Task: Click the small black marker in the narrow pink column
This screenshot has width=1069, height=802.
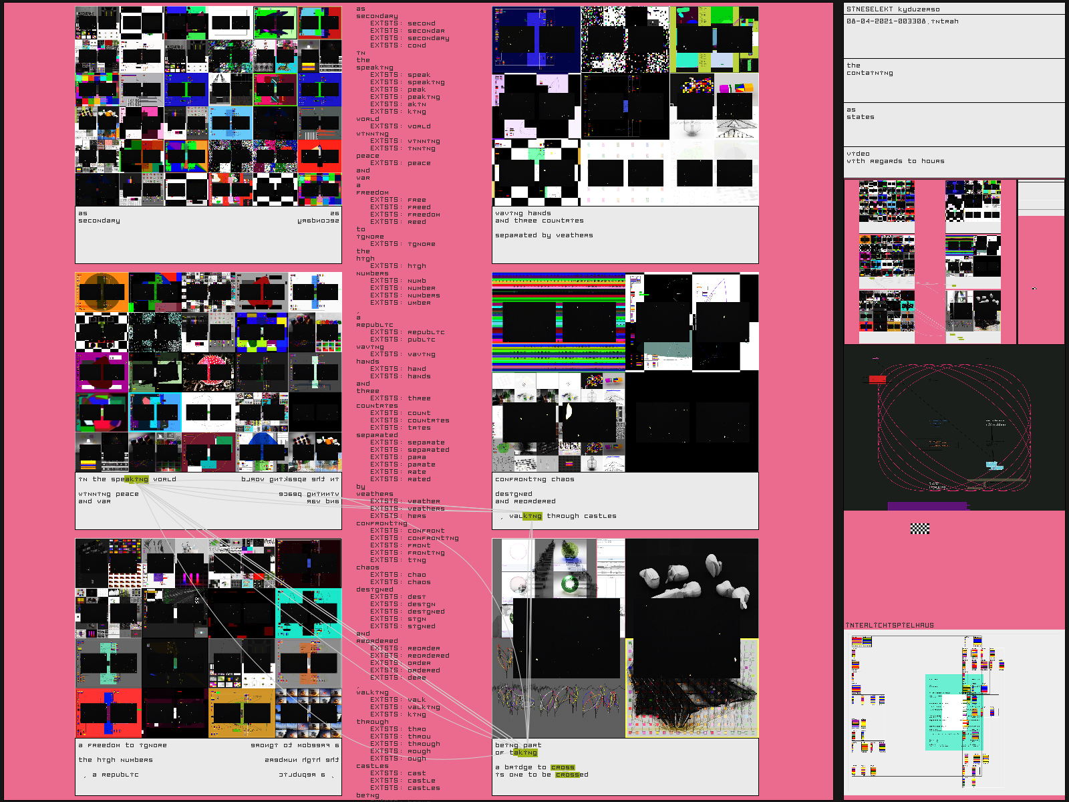Action: click(1034, 289)
